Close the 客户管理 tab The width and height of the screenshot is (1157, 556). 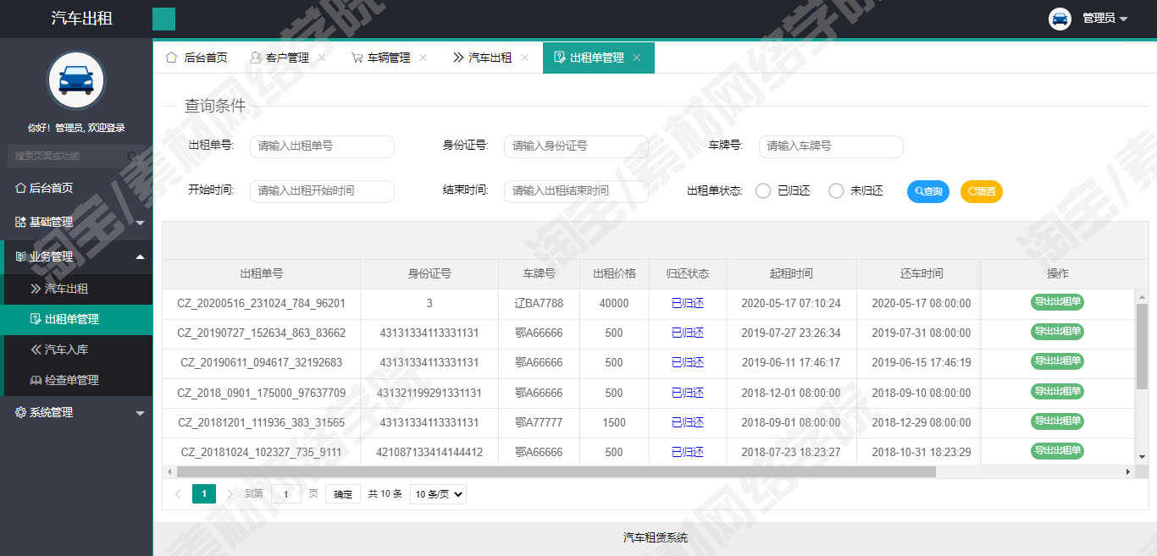[322, 58]
